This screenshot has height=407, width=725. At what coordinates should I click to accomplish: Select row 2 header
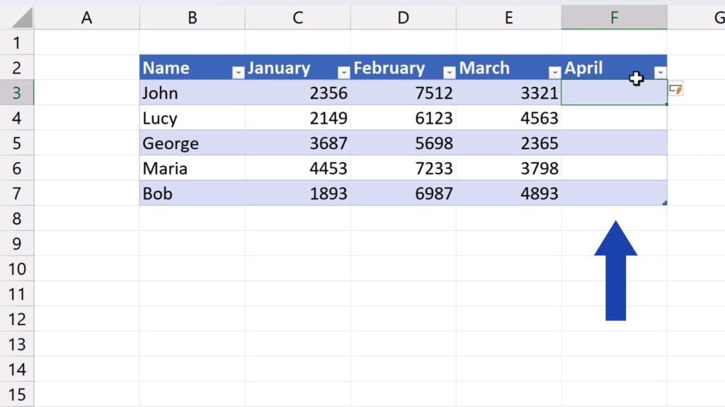(x=17, y=67)
